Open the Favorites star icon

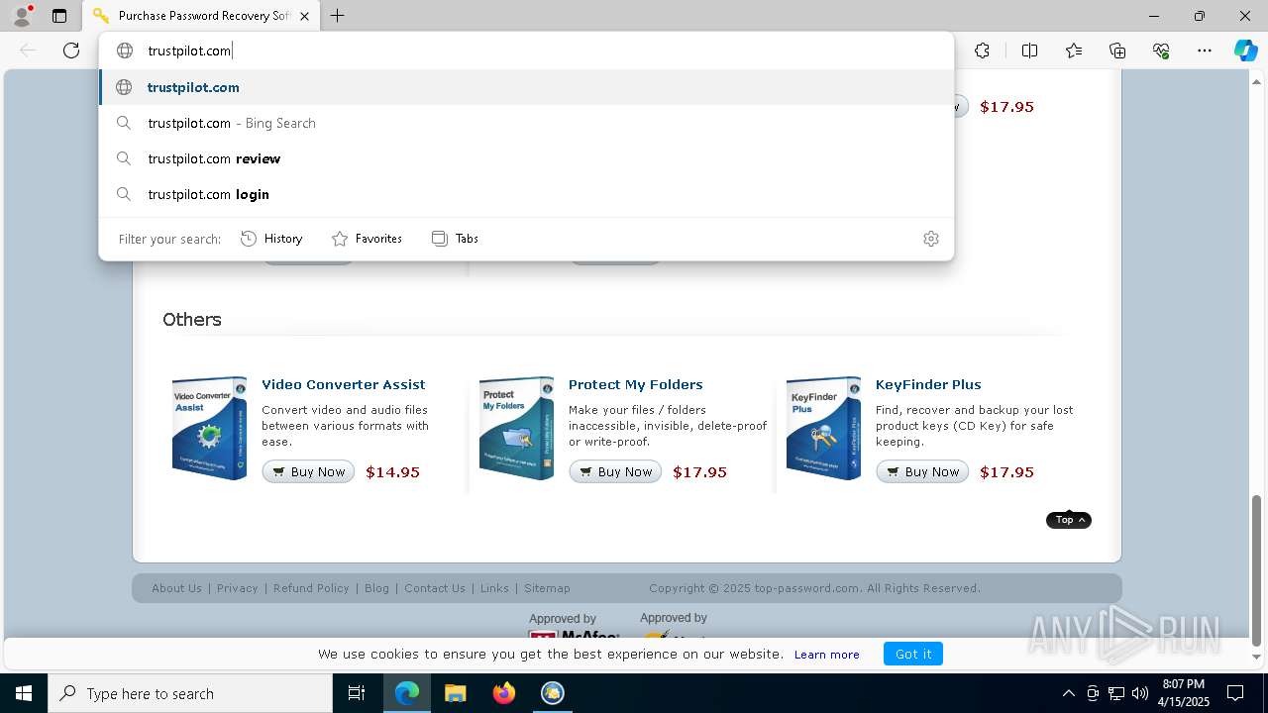1074,51
